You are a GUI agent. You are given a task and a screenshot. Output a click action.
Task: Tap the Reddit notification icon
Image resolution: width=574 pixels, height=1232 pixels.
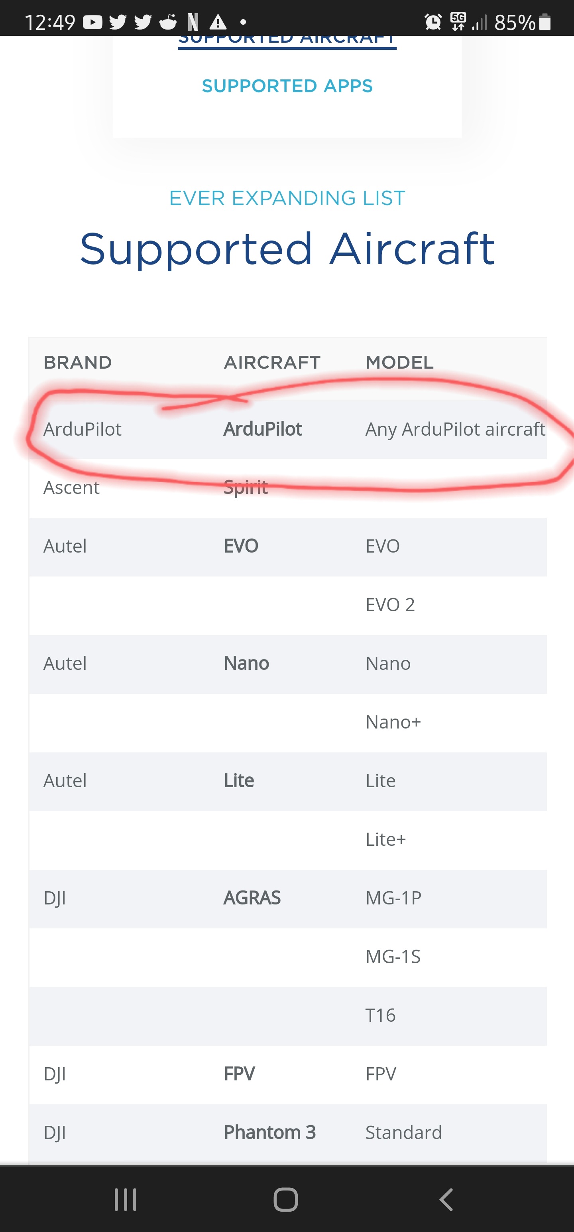[168, 22]
